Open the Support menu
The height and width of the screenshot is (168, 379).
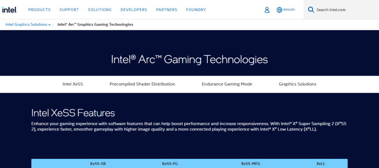click(69, 10)
